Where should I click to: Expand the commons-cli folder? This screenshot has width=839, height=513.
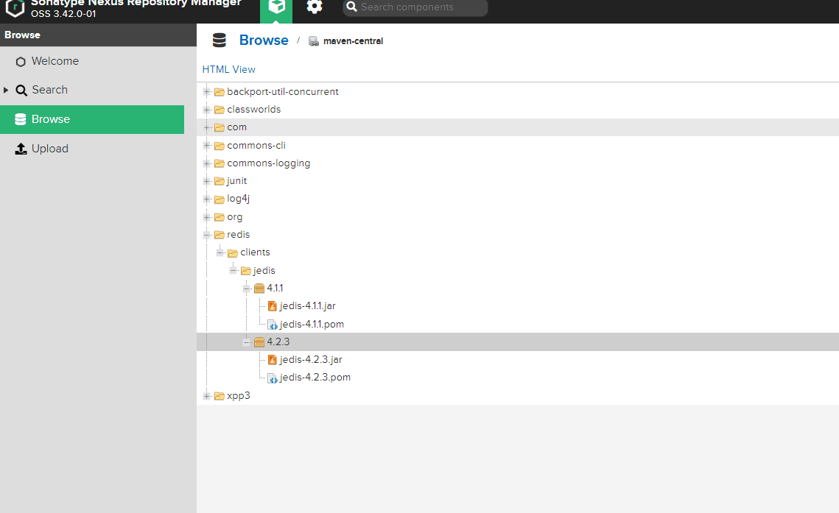[206, 145]
